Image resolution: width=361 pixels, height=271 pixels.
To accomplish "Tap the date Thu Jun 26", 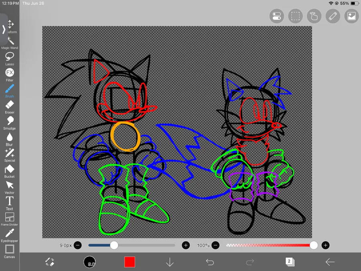I will (33, 3).
